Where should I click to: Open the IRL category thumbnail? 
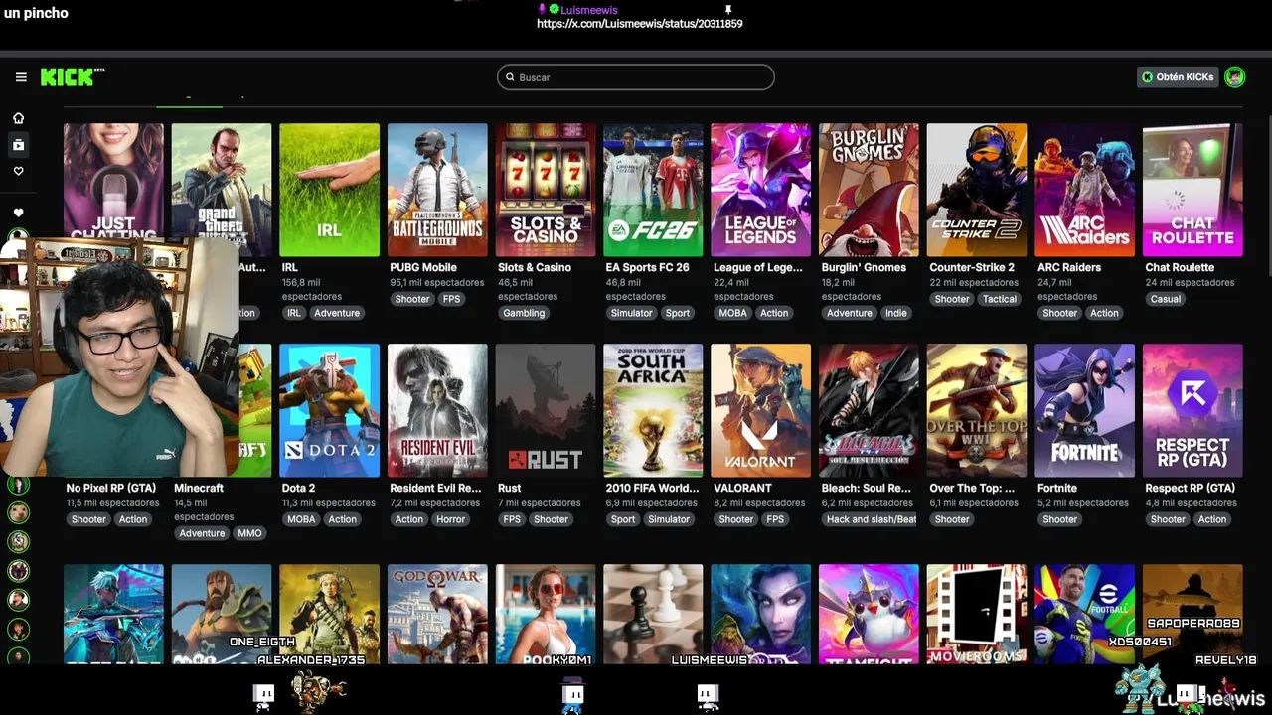[x=329, y=190]
